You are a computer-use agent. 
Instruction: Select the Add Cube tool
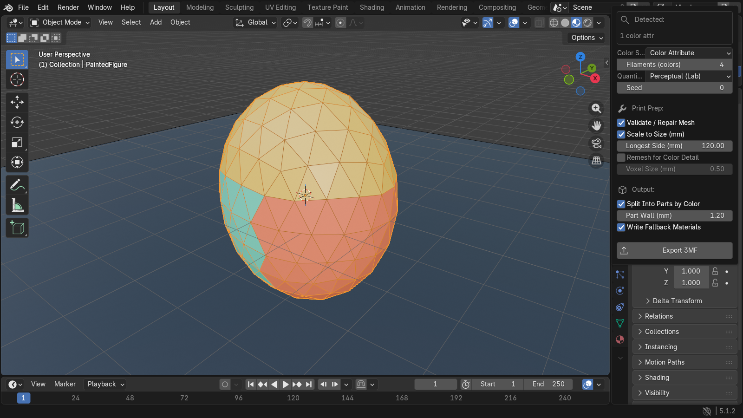click(17, 228)
